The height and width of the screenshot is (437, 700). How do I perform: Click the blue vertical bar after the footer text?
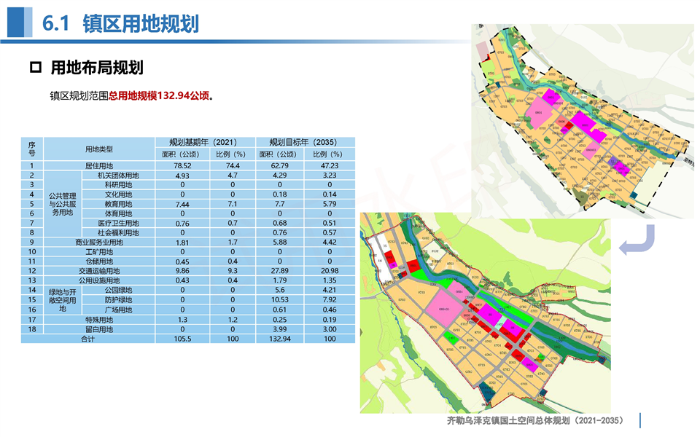click(639, 420)
